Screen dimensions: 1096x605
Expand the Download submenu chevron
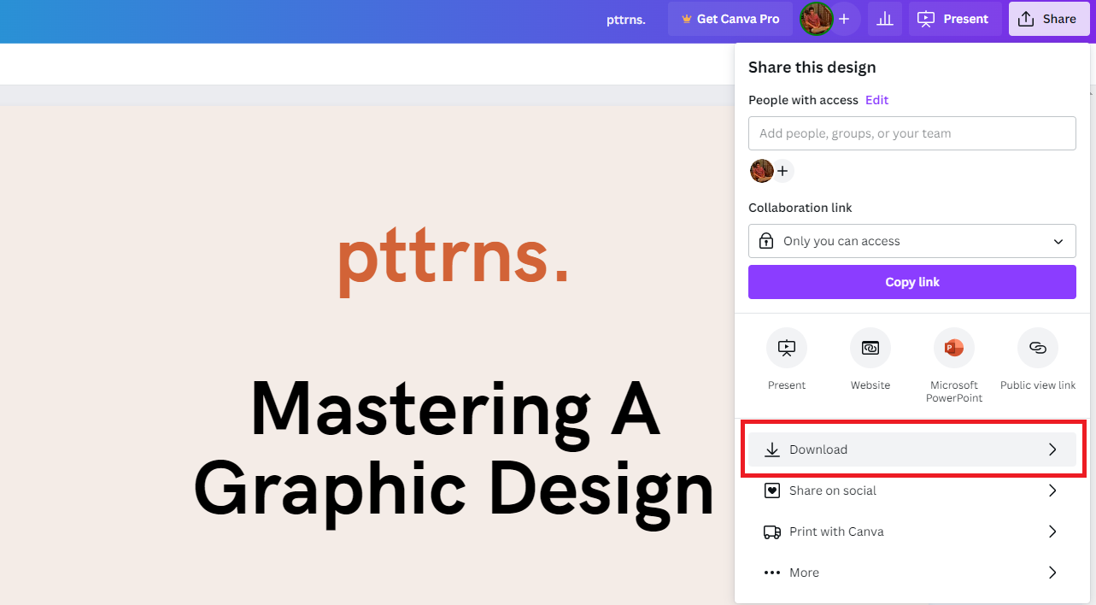[1052, 449]
